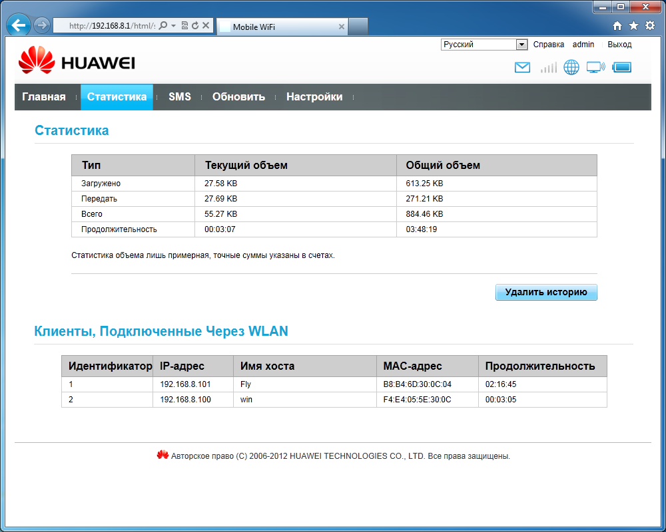Viewport: 666px width, 532px height.
Task: Click the 00:03:07 current duration cell
Action: 296,229
